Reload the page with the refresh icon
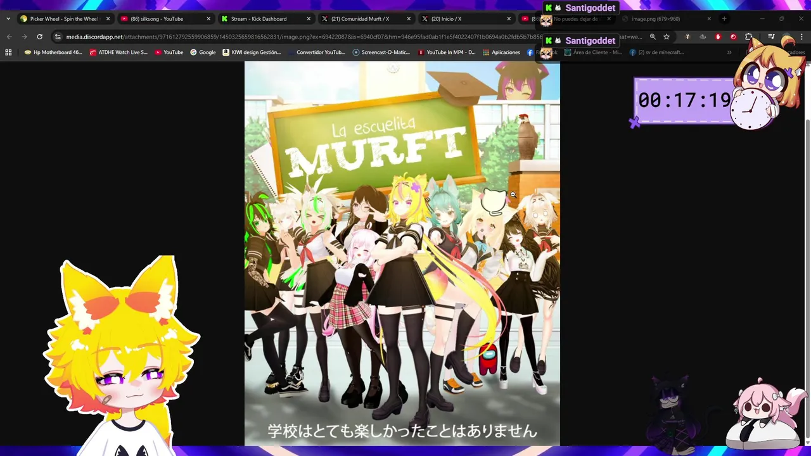The height and width of the screenshot is (456, 811). pos(39,37)
